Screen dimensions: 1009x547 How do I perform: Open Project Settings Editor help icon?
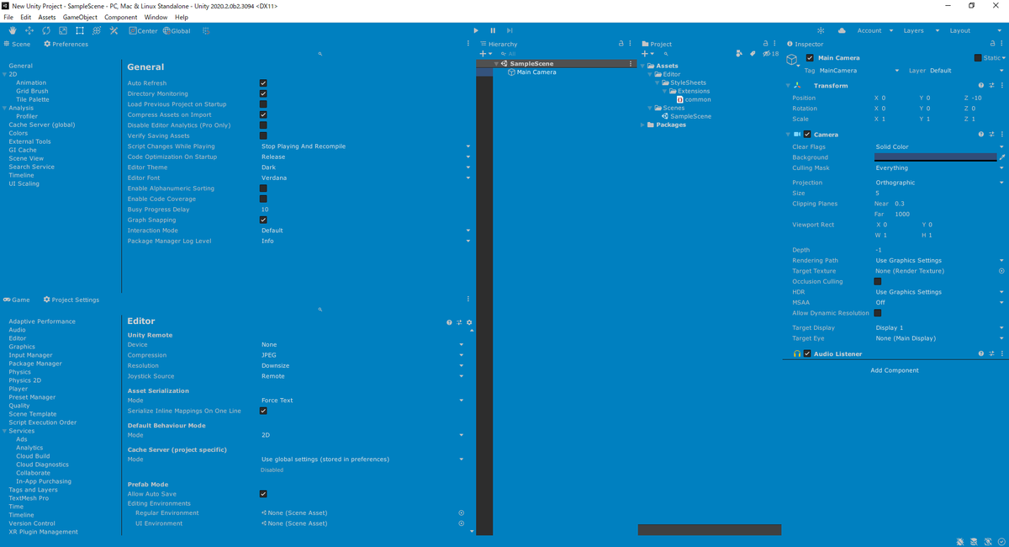click(x=449, y=322)
